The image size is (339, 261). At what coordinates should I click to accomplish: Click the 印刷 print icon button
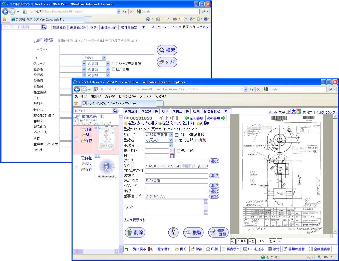coord(212,249)
